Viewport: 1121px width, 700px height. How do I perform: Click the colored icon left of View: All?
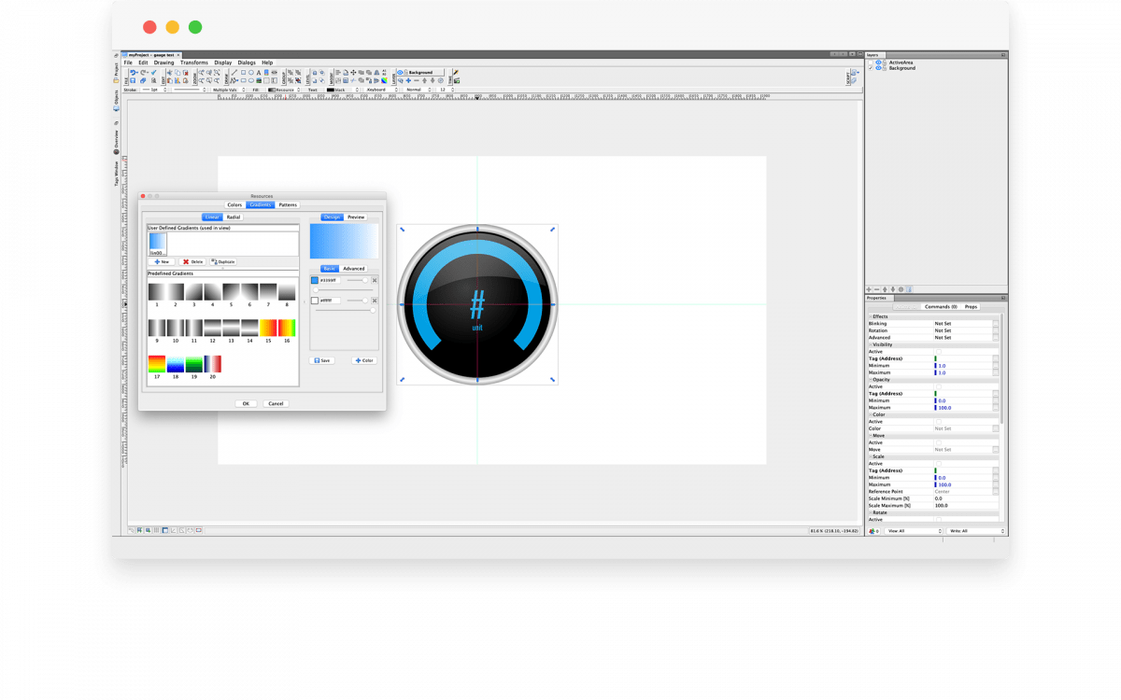pos(872,531)
